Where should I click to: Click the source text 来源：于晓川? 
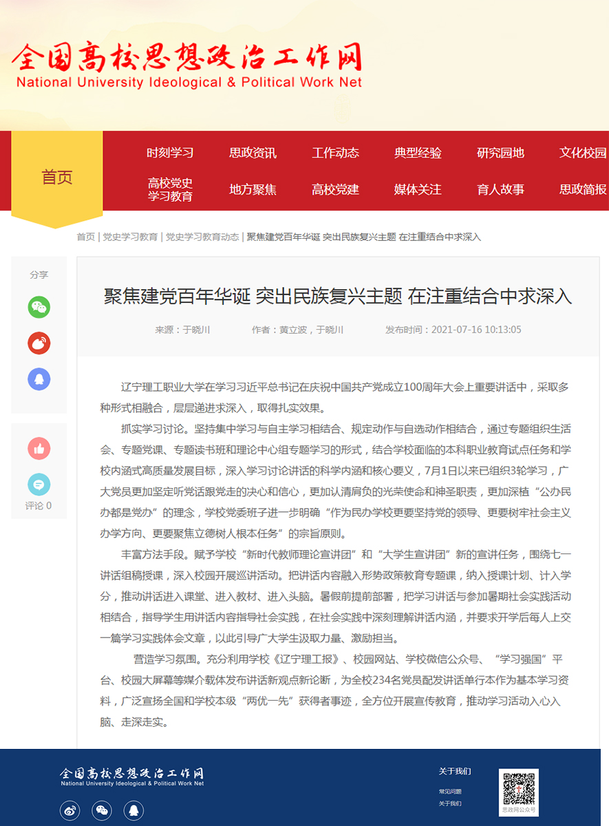182,330
